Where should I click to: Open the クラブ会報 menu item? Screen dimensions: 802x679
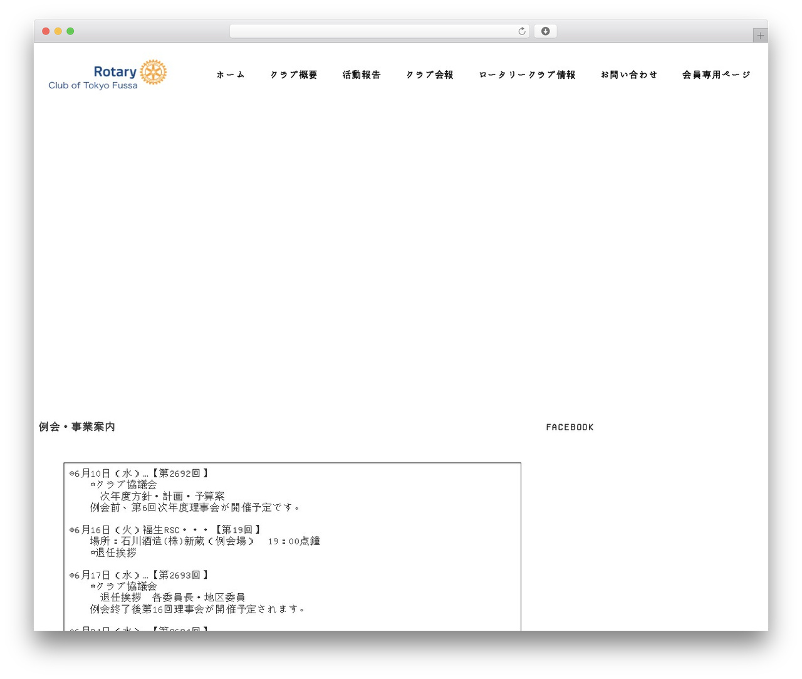point(430,75)
